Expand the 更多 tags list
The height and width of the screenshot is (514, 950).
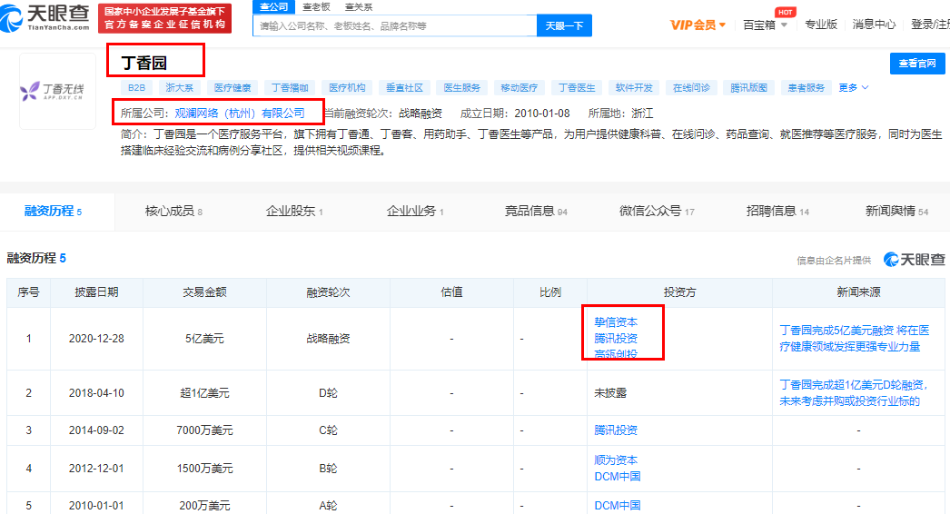point(853,88)
